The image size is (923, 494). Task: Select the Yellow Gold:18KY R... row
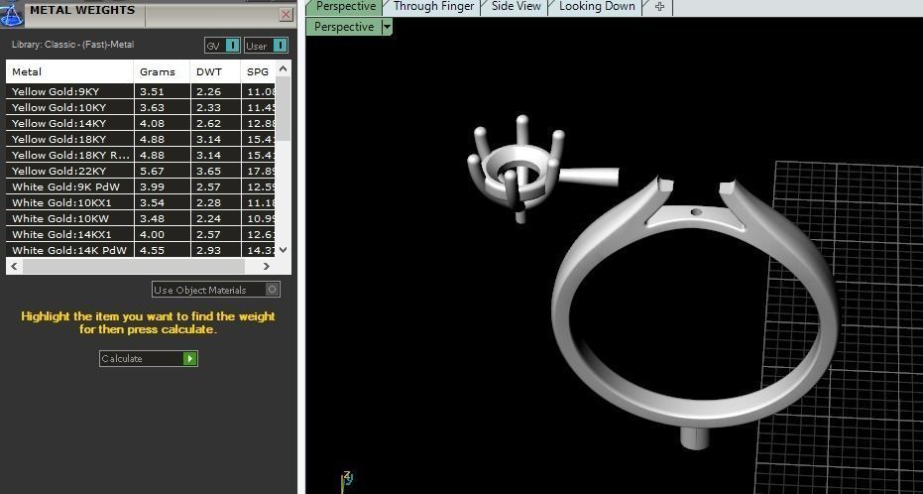point(141,155)
